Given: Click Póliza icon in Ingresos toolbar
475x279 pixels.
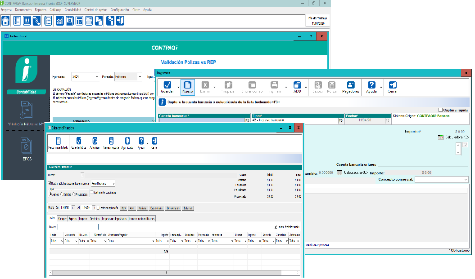Looking at the screenshot, I should 332,87.
